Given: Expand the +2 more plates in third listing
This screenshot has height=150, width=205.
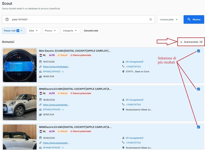Looking at the screenshot, I should point(63,148).
